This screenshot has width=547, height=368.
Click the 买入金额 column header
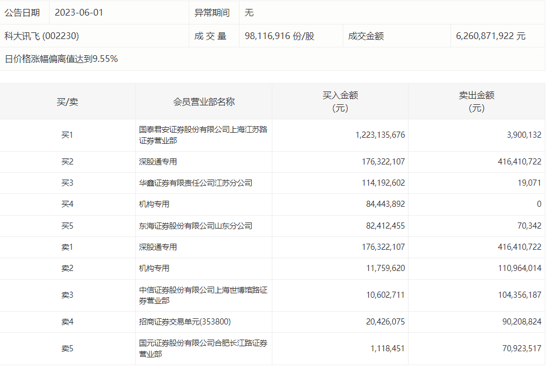click(x=340, y=101)
